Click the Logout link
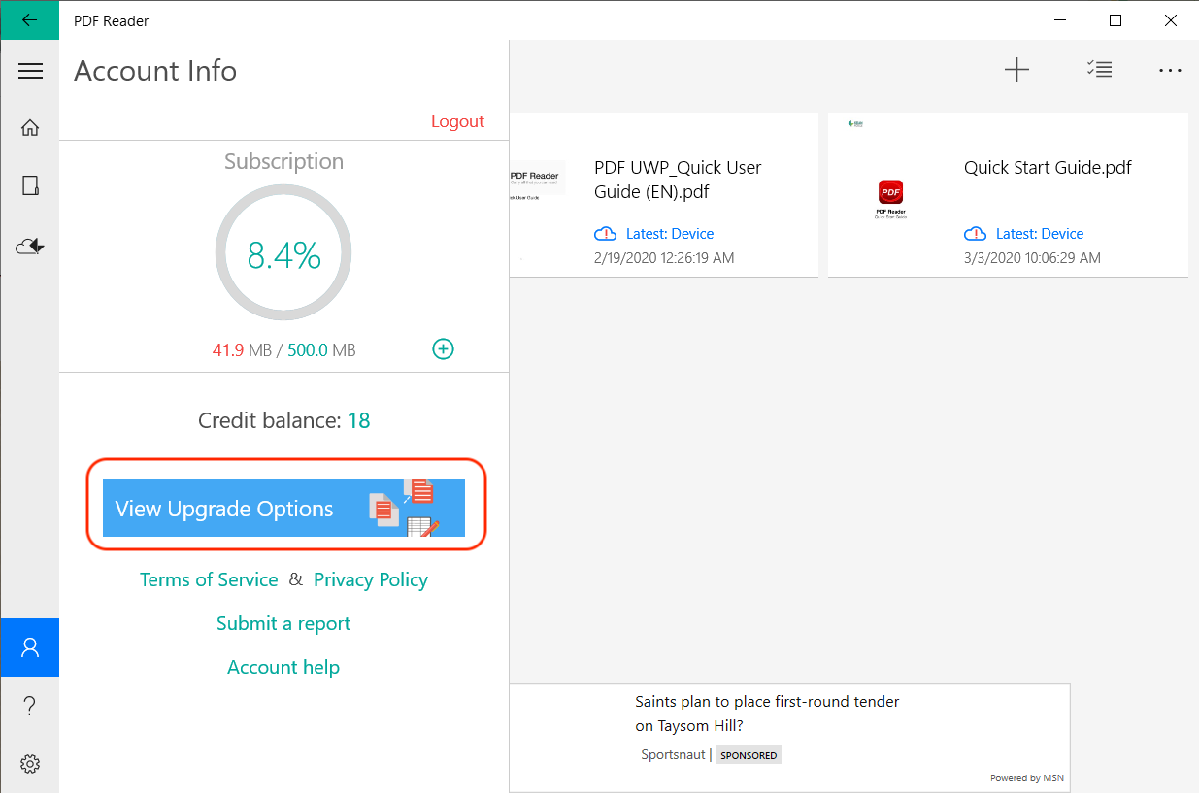1199x793 pixels. (457, 121)
